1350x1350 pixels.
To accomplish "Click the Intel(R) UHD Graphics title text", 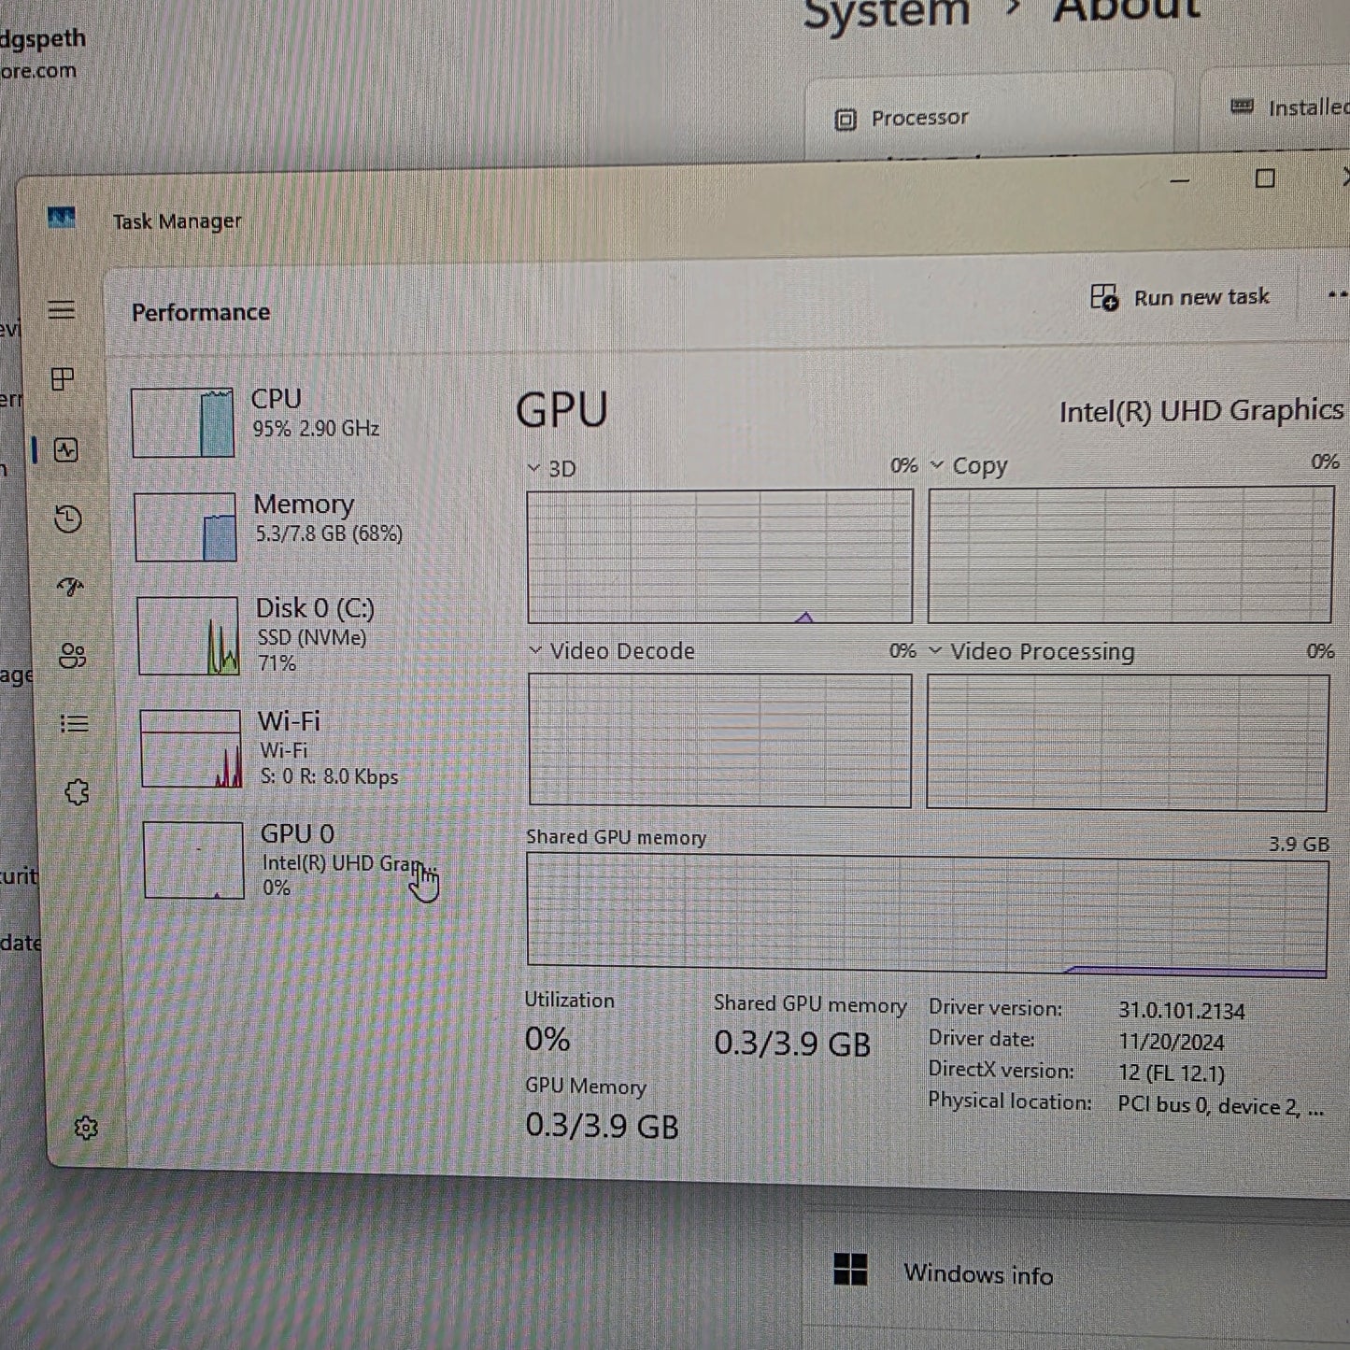I will [x=1201, y=410].
